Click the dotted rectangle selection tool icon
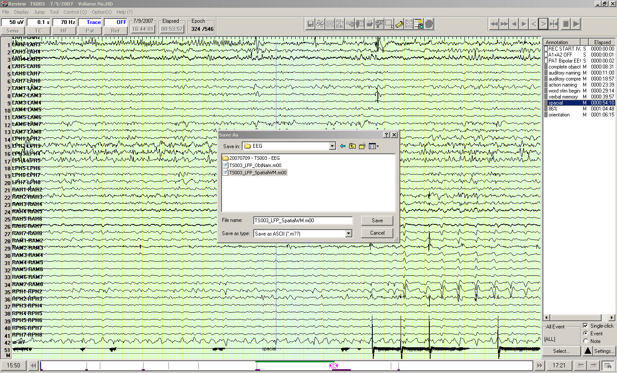The height and width of the screenshot is (373, 617). [389, 24]
